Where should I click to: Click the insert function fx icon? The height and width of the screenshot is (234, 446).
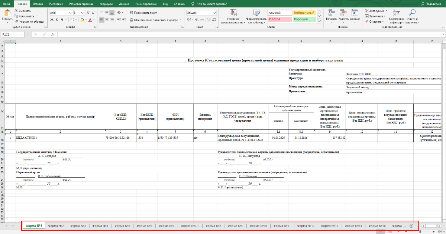tap(53, 34)
